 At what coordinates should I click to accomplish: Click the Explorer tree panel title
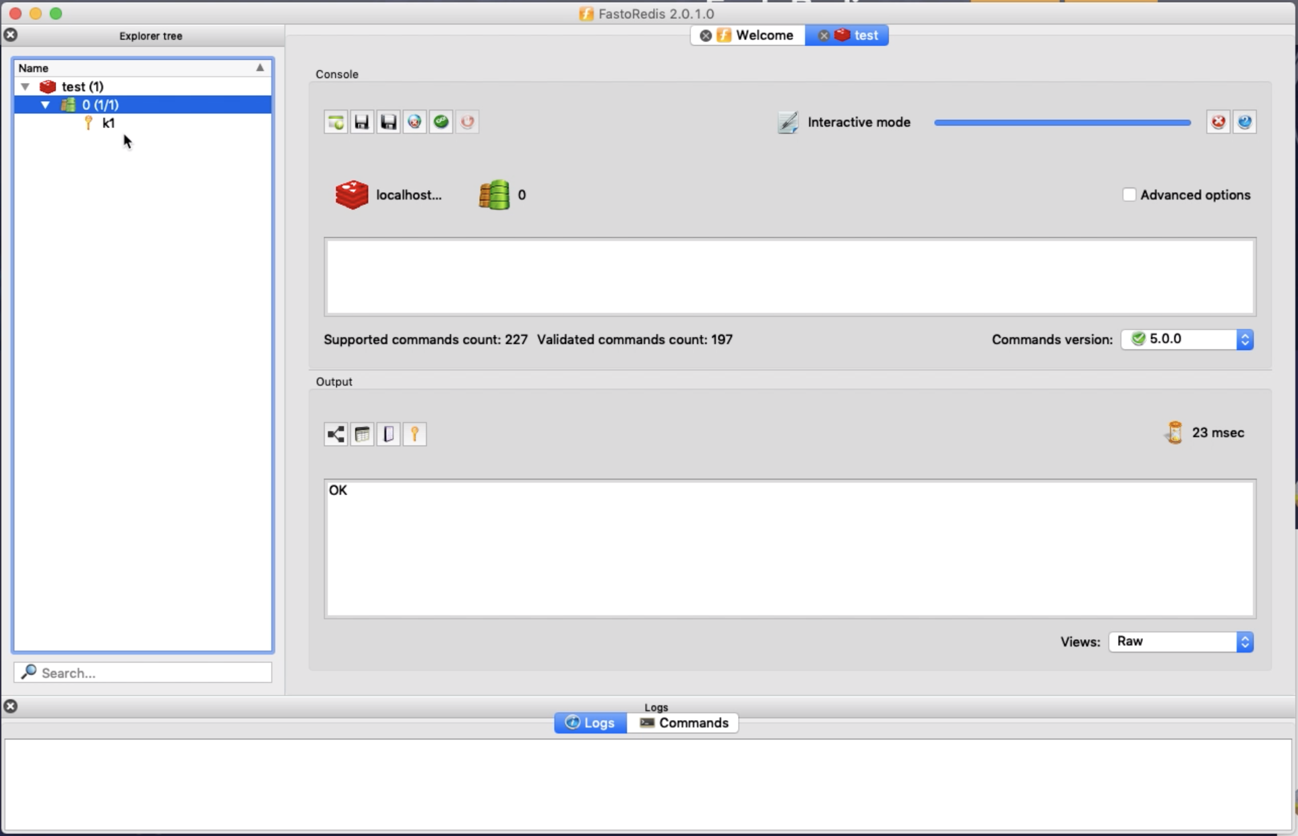click(150, 36)
